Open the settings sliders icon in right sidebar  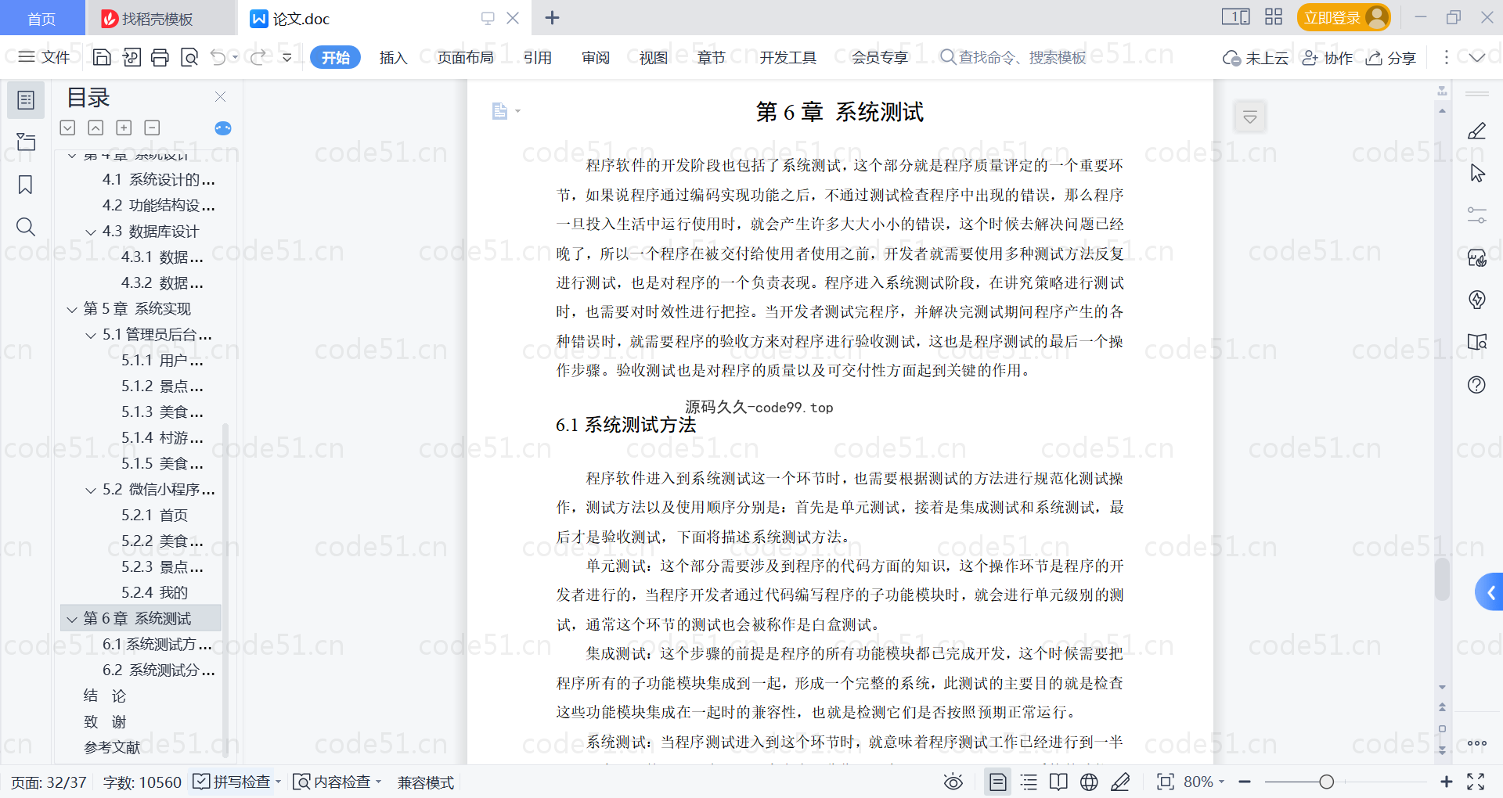click(x=1477, y=215)
